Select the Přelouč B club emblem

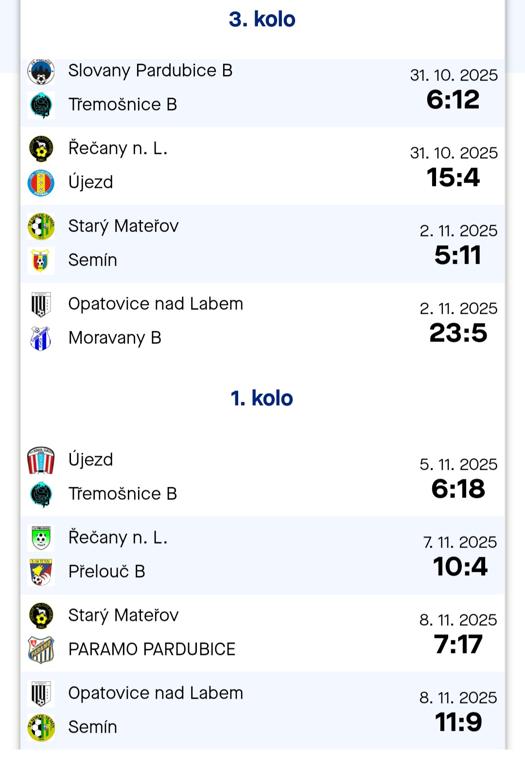coord(41,572)
